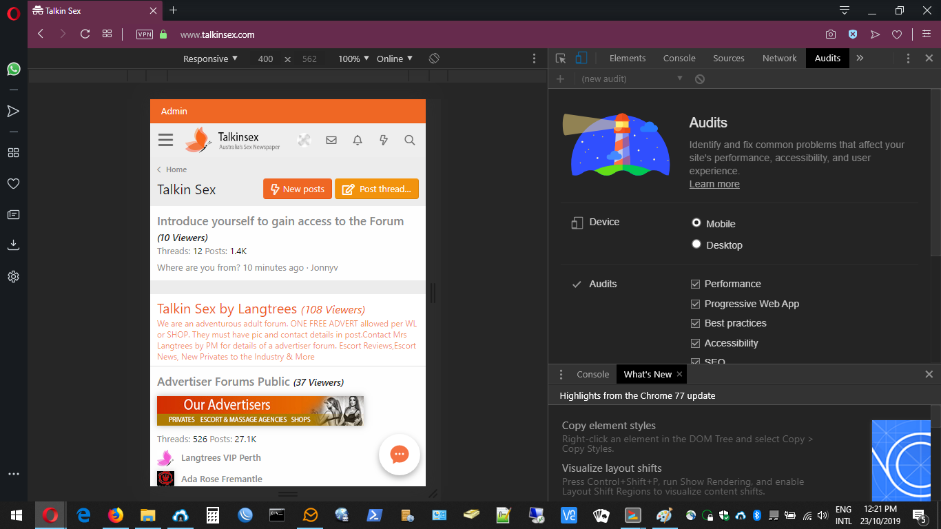The width and height of the screenshot is (941, 529).
Task: Open site search magnifier
Action: coord(410,140)
